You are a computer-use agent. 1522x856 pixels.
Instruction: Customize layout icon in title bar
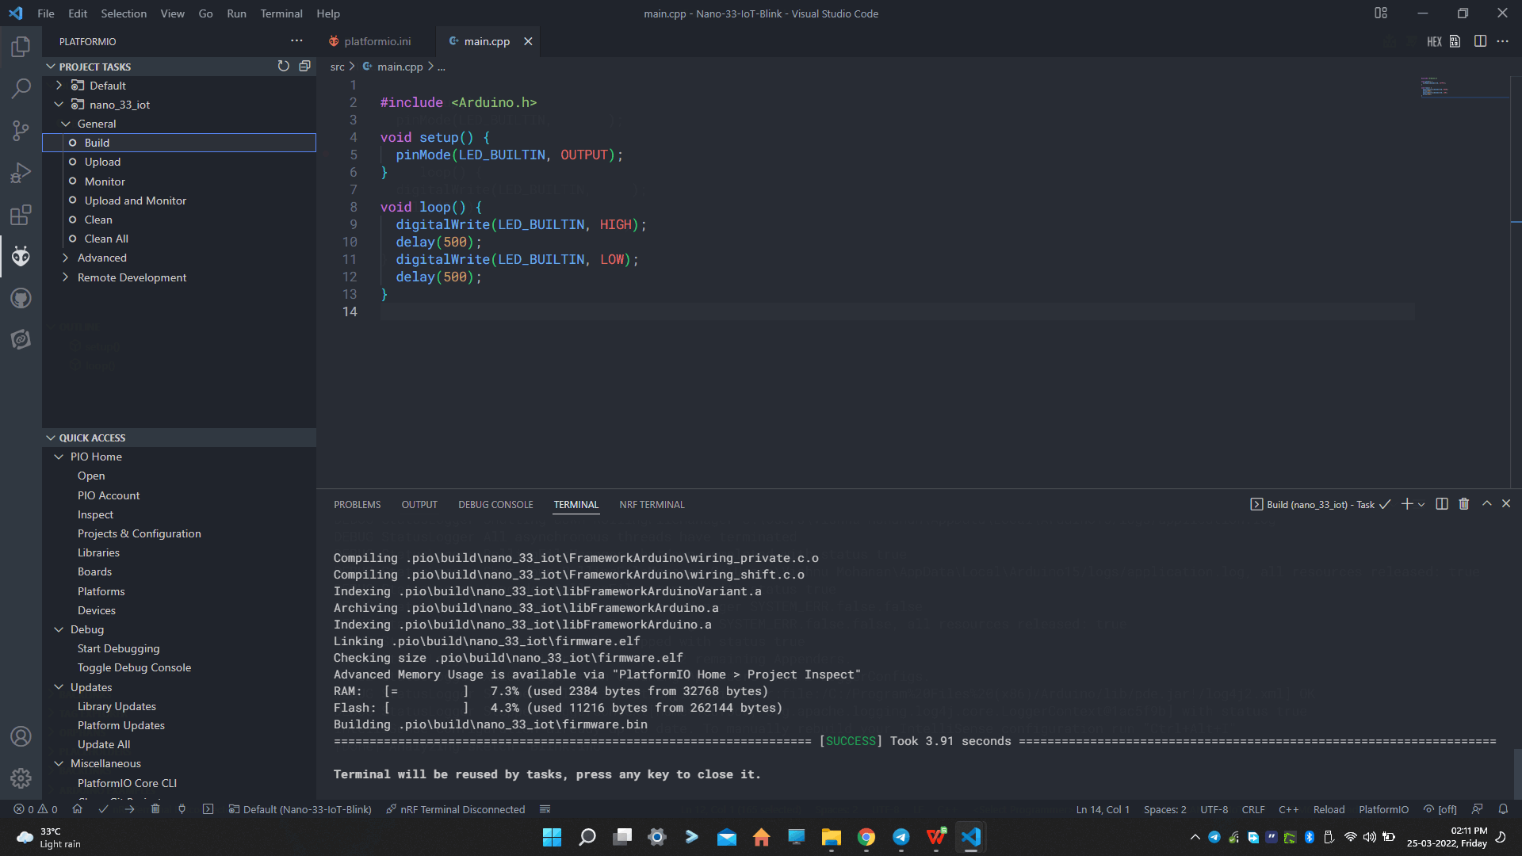click(1381, 13)
